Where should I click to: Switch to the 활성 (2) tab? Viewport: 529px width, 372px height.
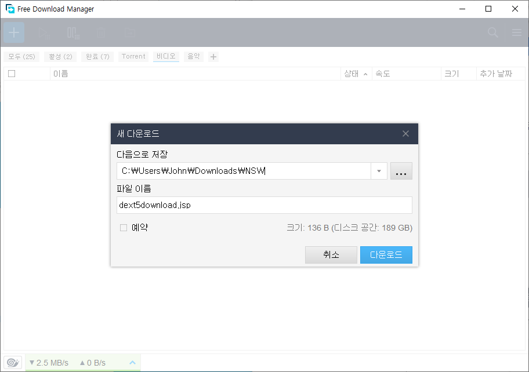60,57
